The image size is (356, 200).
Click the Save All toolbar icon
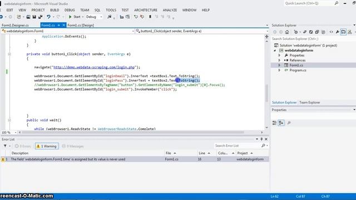point(41,17)
